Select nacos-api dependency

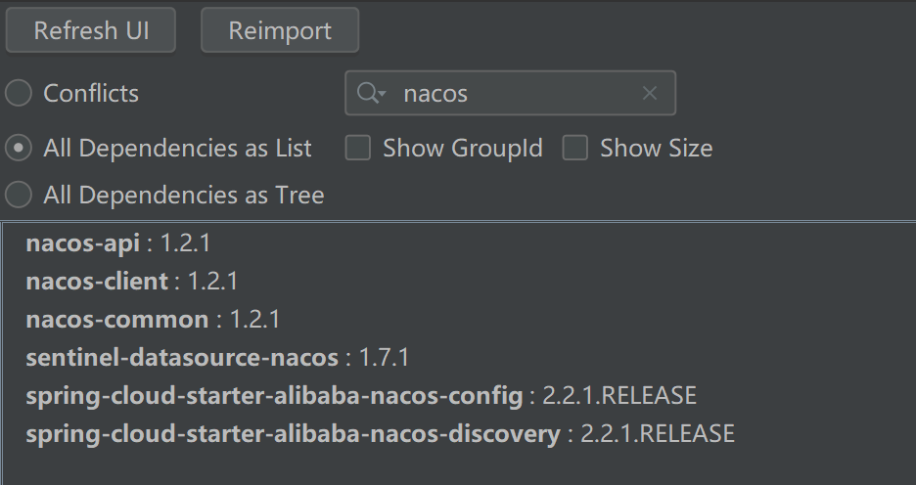pyautogui.click(x=85, y=243)
